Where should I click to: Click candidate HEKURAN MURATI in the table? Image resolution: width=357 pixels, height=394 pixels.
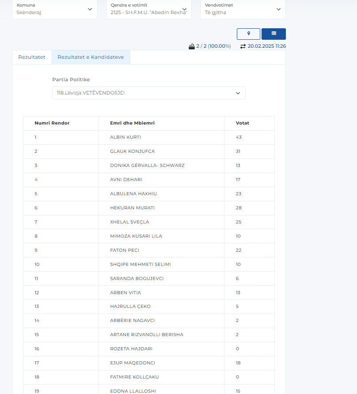(x=132, y=208)
